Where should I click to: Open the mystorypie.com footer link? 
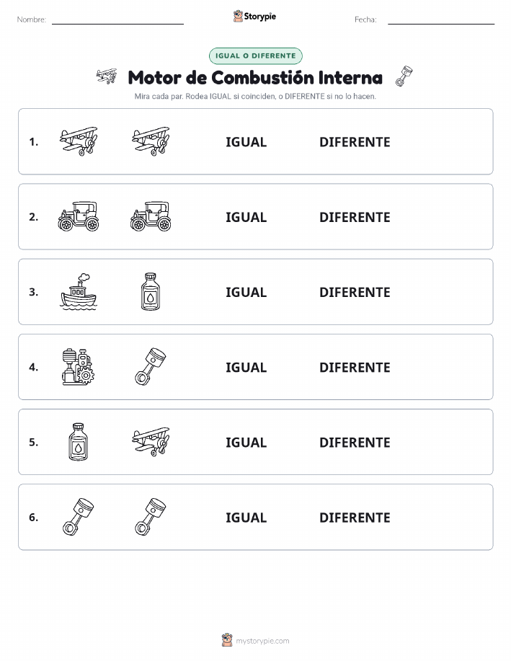click(x=262, y=641)
